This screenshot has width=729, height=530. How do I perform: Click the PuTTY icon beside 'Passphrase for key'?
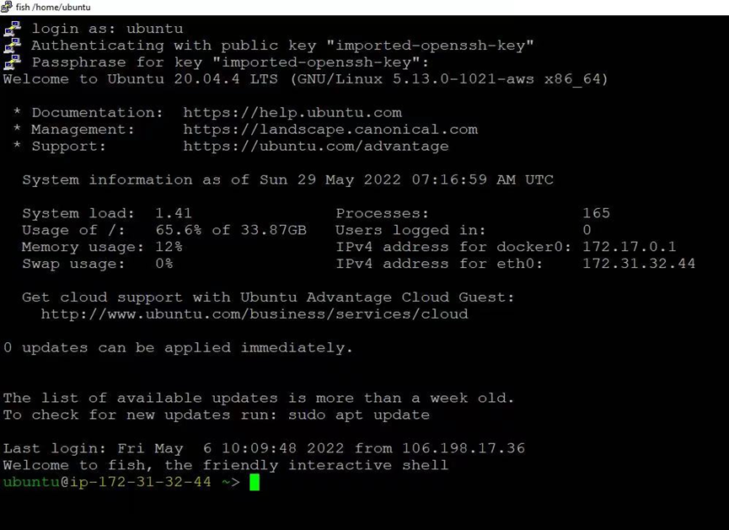tap(12, 62)
